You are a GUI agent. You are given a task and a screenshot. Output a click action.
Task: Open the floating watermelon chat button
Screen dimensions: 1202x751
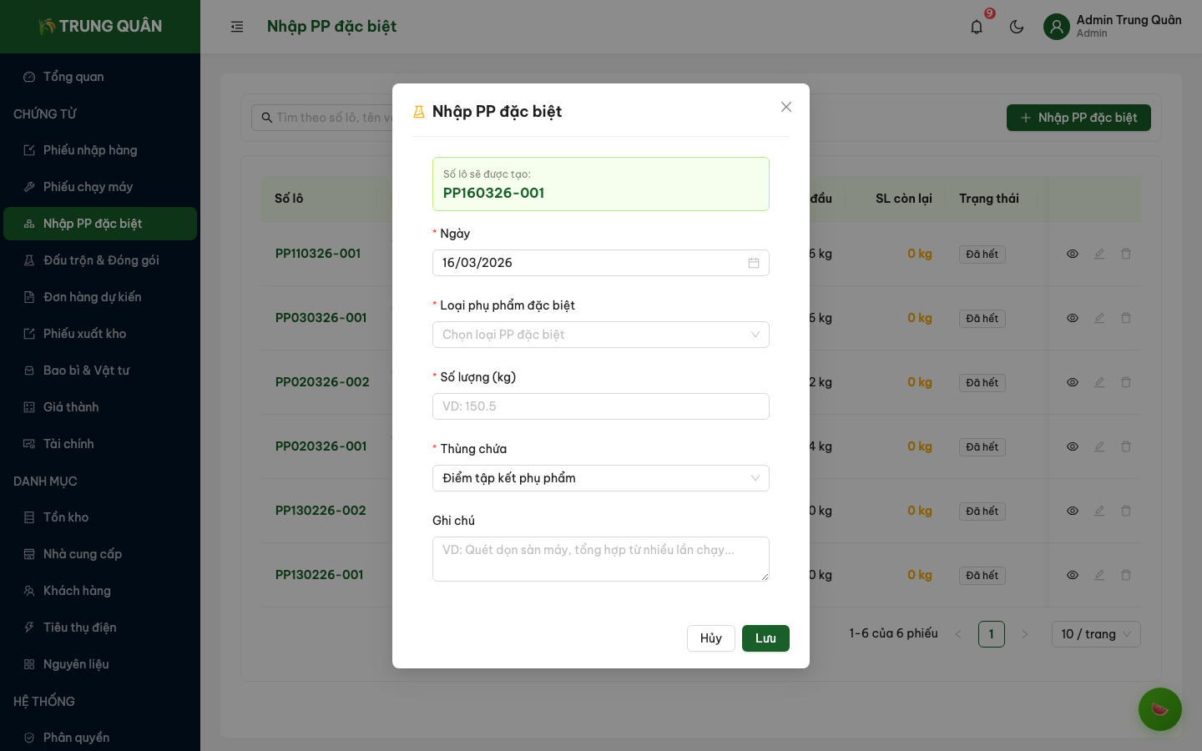click(1159, 708)
